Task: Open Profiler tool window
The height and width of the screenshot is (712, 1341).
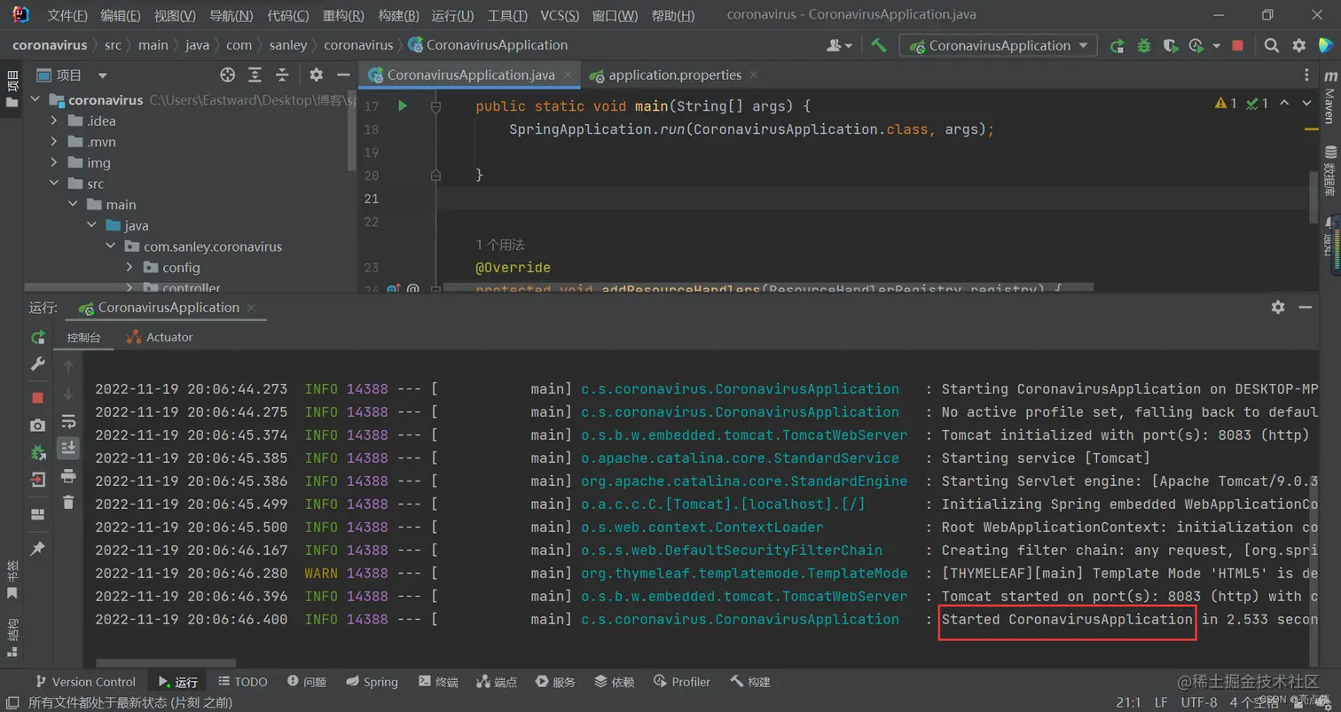Action: tap(682, 682)
